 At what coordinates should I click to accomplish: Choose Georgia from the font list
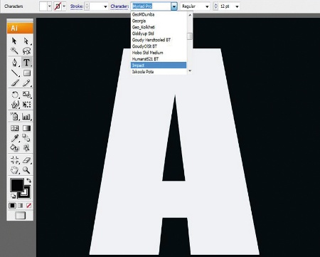coord(139,21)
